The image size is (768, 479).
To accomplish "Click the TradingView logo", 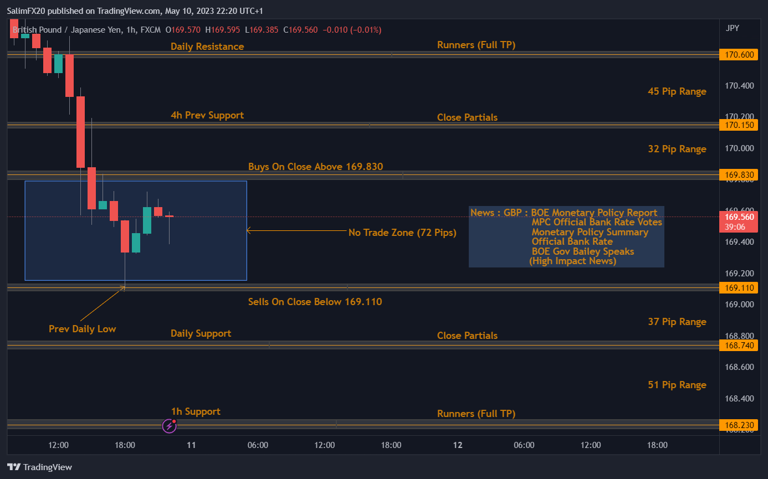I will click(39, 467).
